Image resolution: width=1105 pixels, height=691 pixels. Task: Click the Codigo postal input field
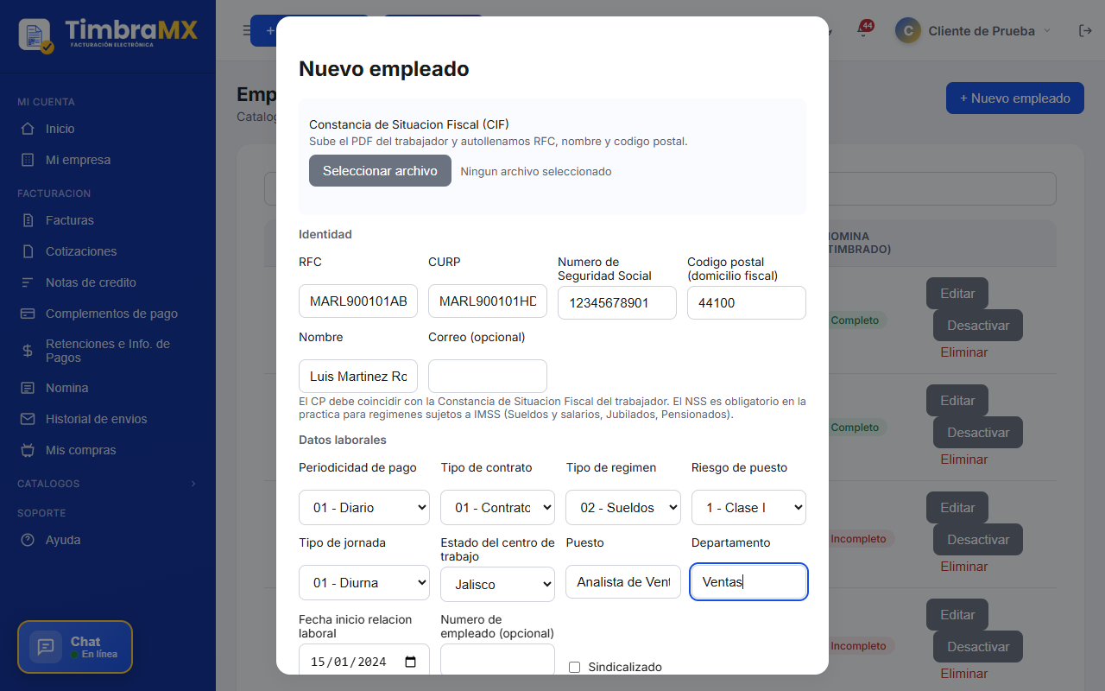[x=747, y=302]
